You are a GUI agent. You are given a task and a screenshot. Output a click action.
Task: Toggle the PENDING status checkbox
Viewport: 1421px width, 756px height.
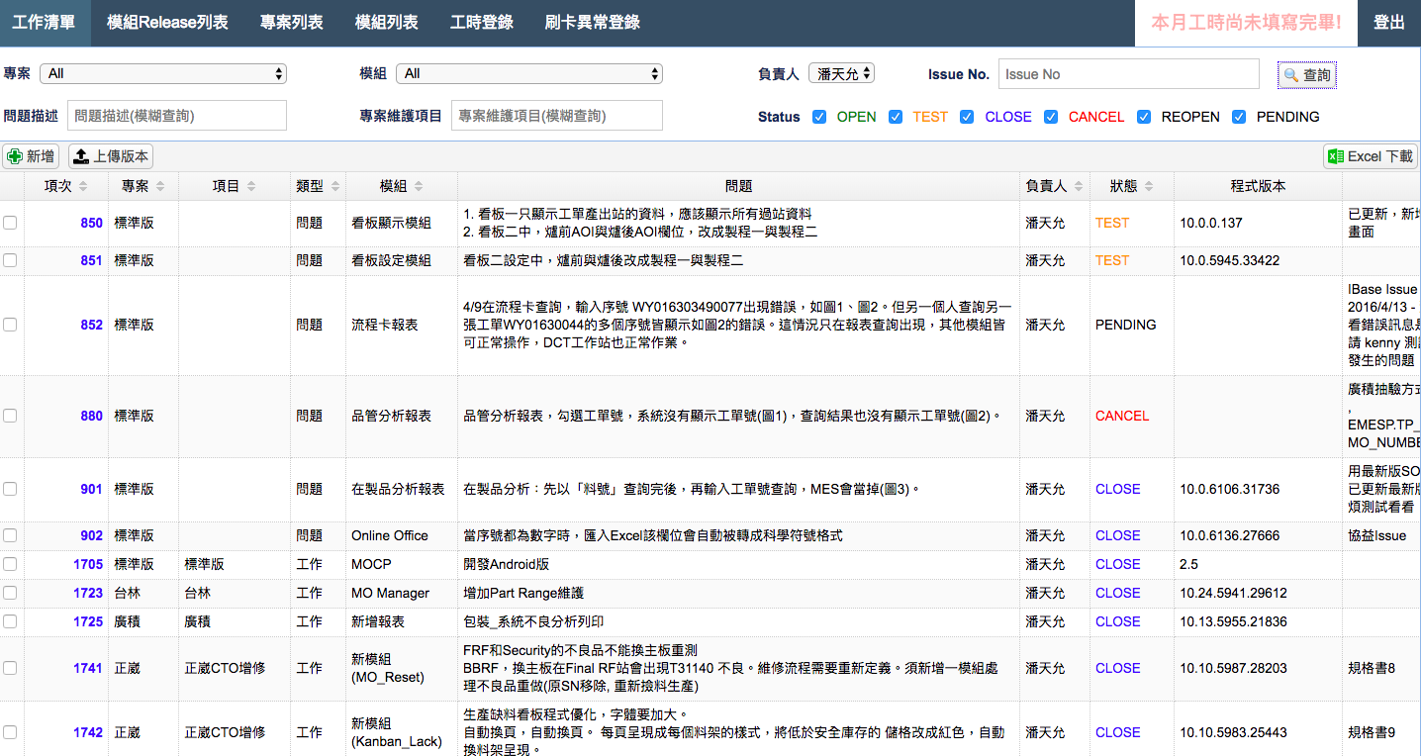[1239, 117]
